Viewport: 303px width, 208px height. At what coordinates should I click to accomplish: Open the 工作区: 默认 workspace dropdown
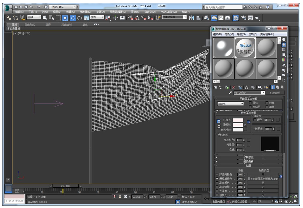coord(62,7)
